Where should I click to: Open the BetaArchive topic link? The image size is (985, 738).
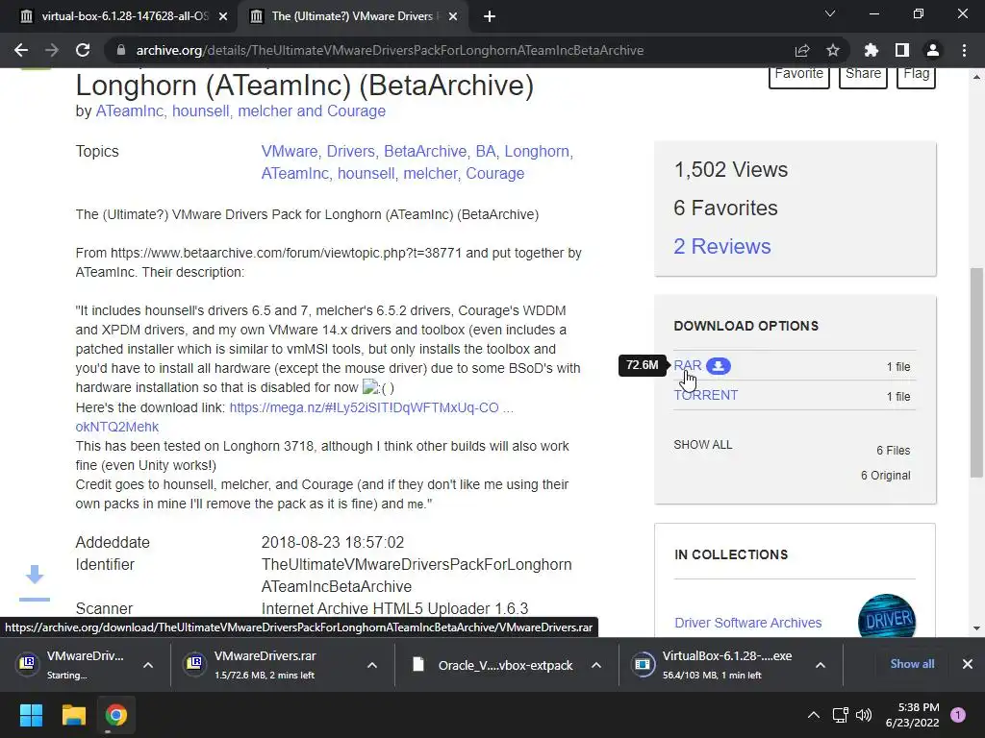pyautogui.click(x=425, y=151)
